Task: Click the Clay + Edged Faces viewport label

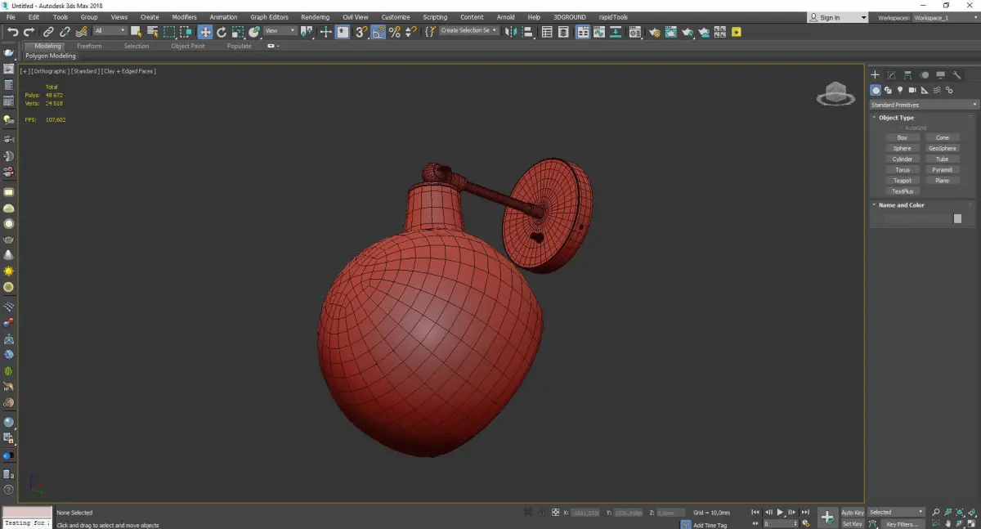Action: [x=129, y=71]
